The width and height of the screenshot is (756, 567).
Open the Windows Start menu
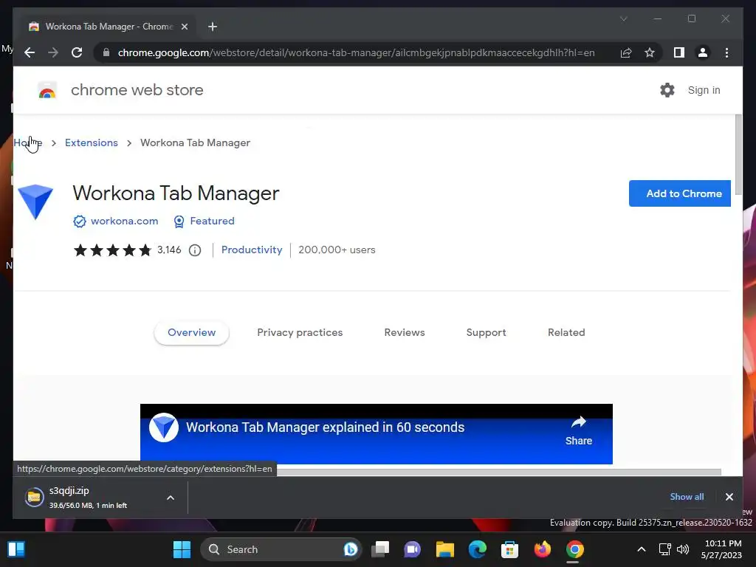tap(182, 549)
